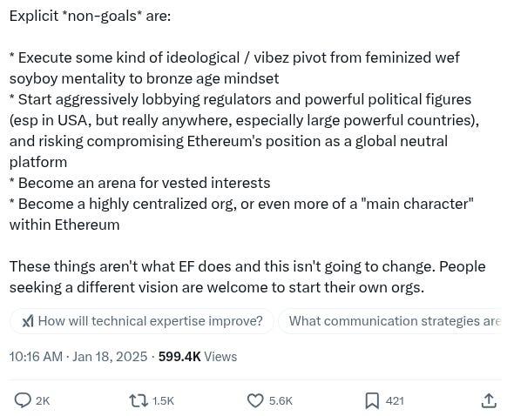Click the Grok logo in the first suggestion
The height and width of the screenshot is (416, 514).
click(28, 321)
